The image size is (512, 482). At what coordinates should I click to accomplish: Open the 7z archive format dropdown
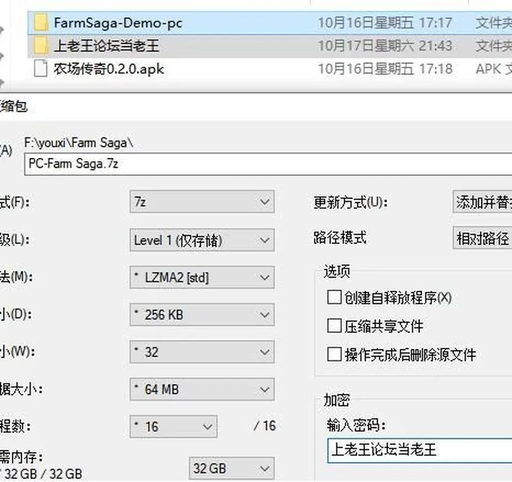pos(202,202)
